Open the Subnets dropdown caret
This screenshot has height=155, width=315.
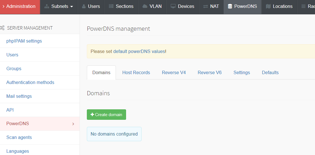tap(72, 6)
